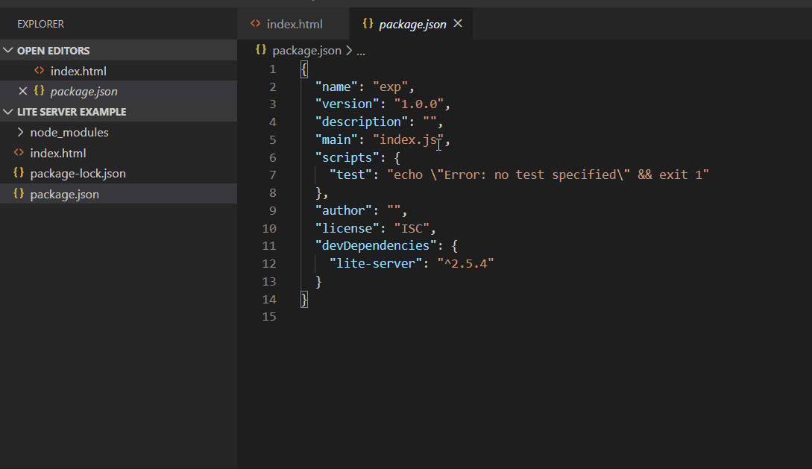This screenshot has width=812, height=469.
Task: Click the JSON icon beside package.json in Open Editors
Action: [40, 92]
